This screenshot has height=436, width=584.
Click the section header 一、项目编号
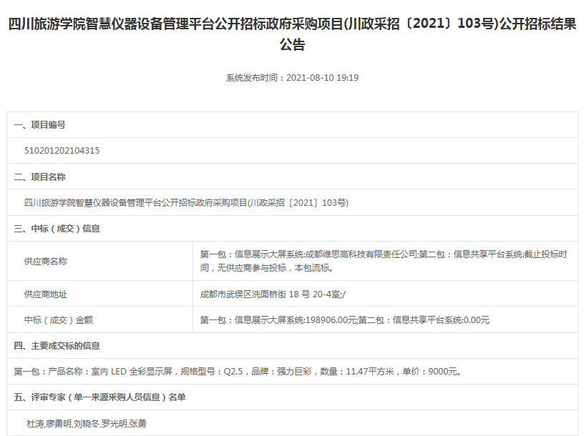(39, 125)
